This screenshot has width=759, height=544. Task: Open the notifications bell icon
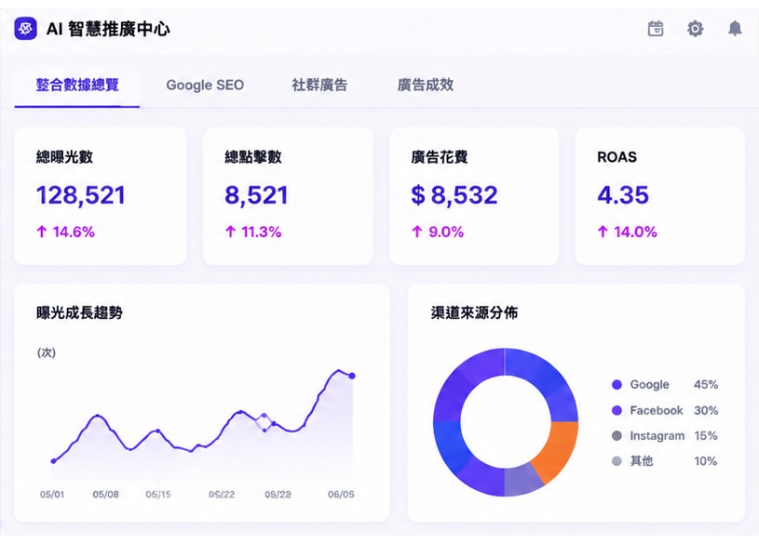click(735, 29)
